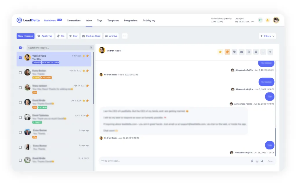Click the envelope icon in chat header

[x=241, y=52]
